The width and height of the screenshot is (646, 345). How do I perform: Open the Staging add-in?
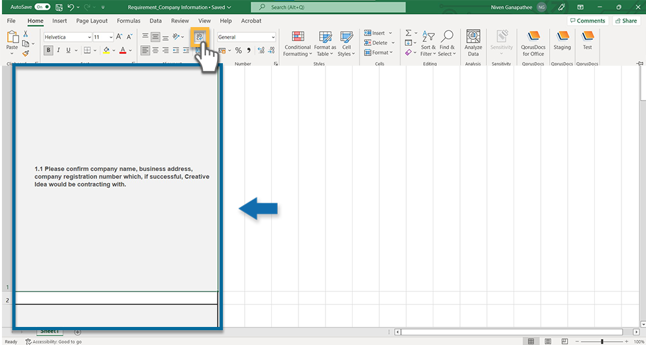[x=562, y=40]
